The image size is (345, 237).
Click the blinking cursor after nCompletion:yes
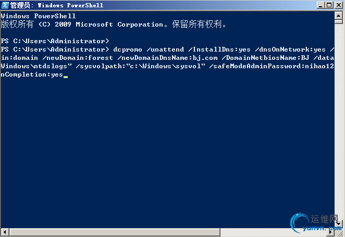pos(66,76)
